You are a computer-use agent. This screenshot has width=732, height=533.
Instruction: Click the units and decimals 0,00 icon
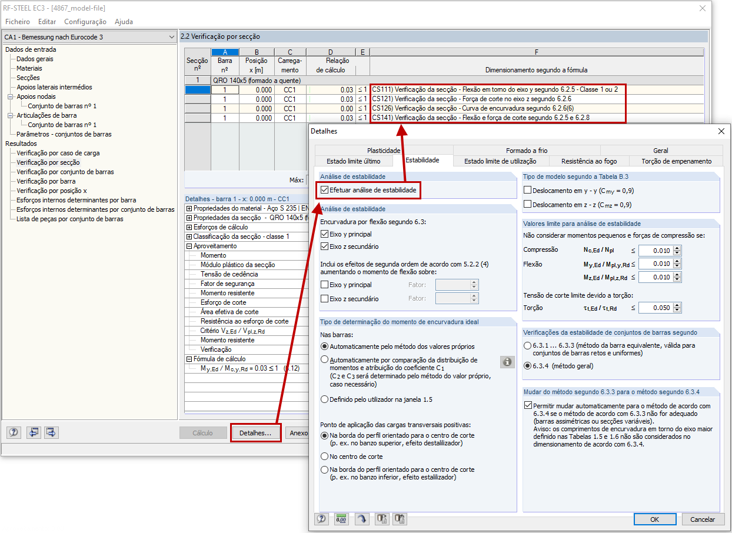tap(341, 519)
